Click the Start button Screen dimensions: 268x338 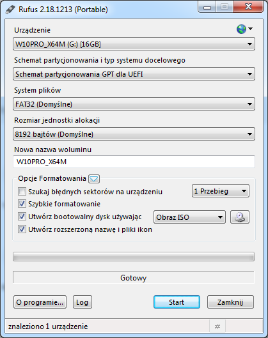[x=177, y=302]
